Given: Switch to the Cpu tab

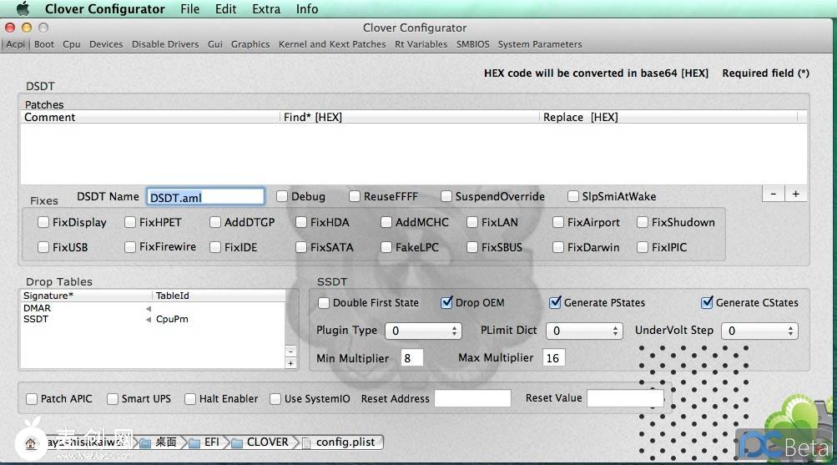Looking at the screenshot, I should [x=72, y=44].
